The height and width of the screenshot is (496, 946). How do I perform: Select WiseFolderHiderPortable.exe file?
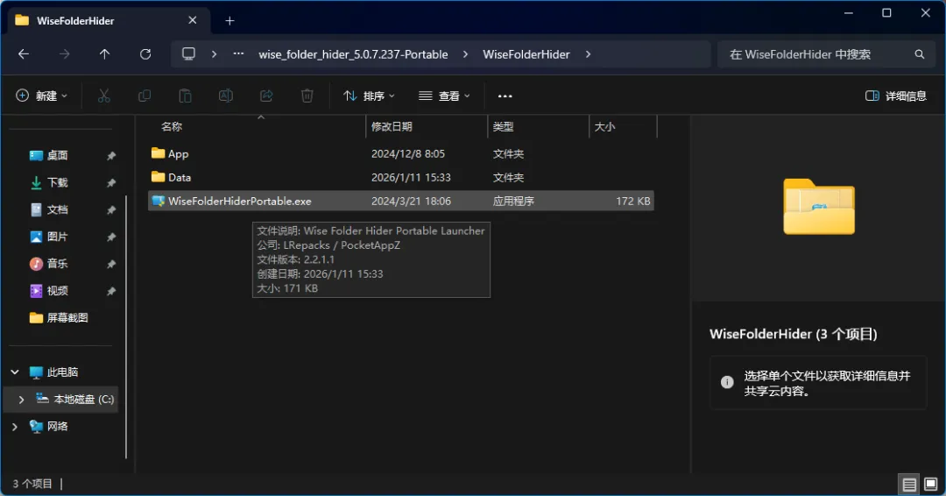coord(401,201)
